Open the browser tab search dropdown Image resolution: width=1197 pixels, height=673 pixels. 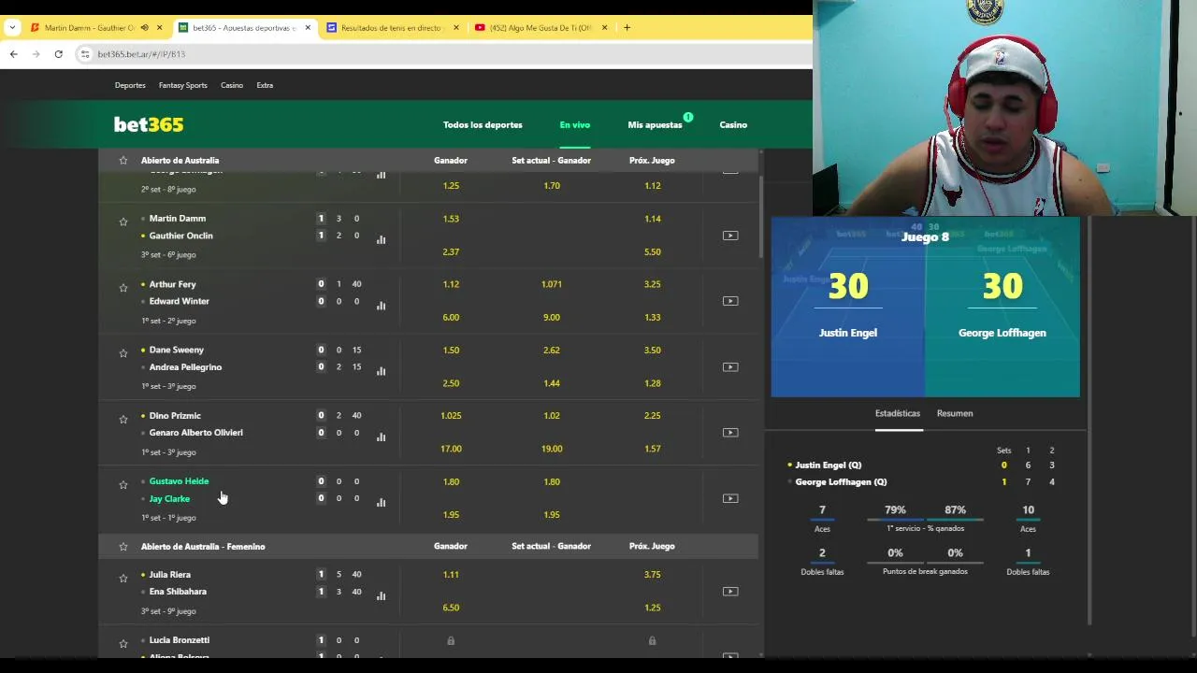[x=12, y=27]
